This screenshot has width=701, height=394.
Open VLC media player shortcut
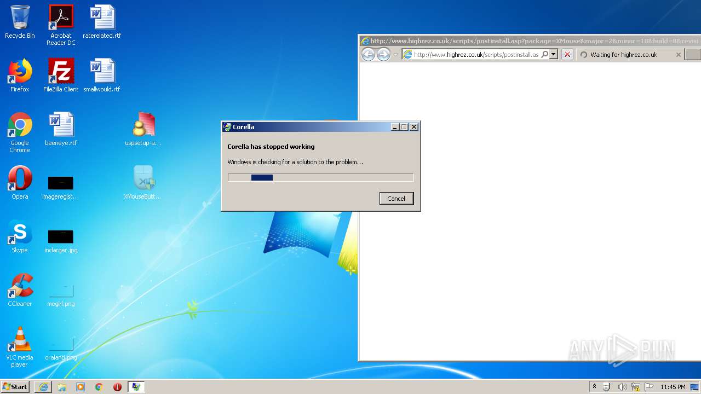click(20, 347)
